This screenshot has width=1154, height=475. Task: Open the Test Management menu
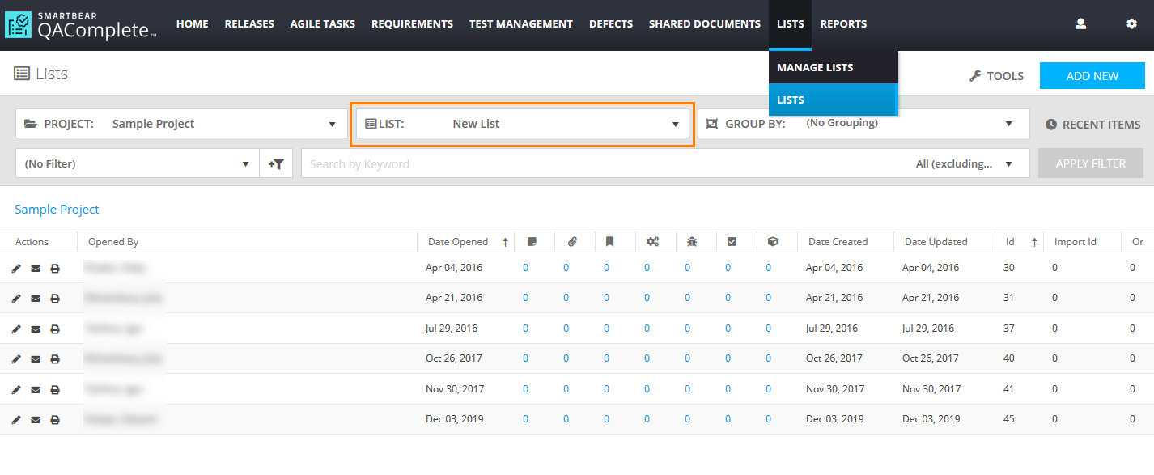point(520,24)
